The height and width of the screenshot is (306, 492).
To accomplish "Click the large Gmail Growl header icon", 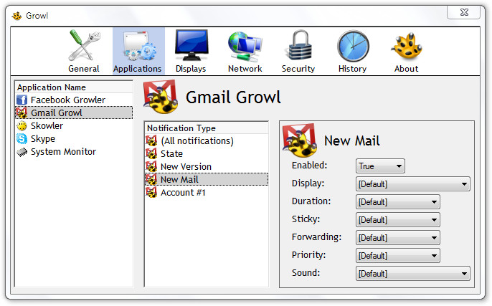I will coord(161,97).
